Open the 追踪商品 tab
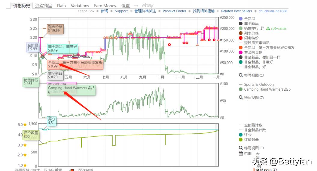The width and height of the screenshot is (317, 171). pos(44,6)
